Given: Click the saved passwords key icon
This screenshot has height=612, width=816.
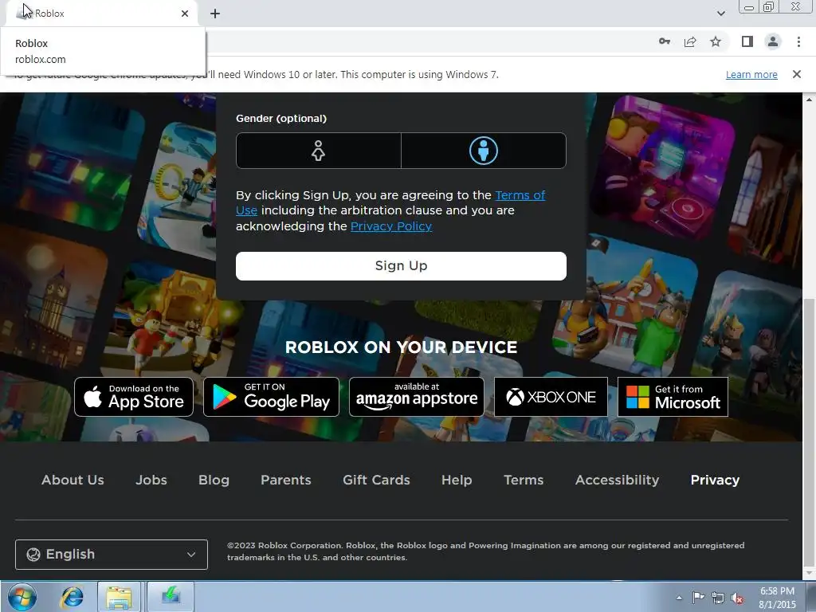Looking at the screenshot, I should pos(665,41).
